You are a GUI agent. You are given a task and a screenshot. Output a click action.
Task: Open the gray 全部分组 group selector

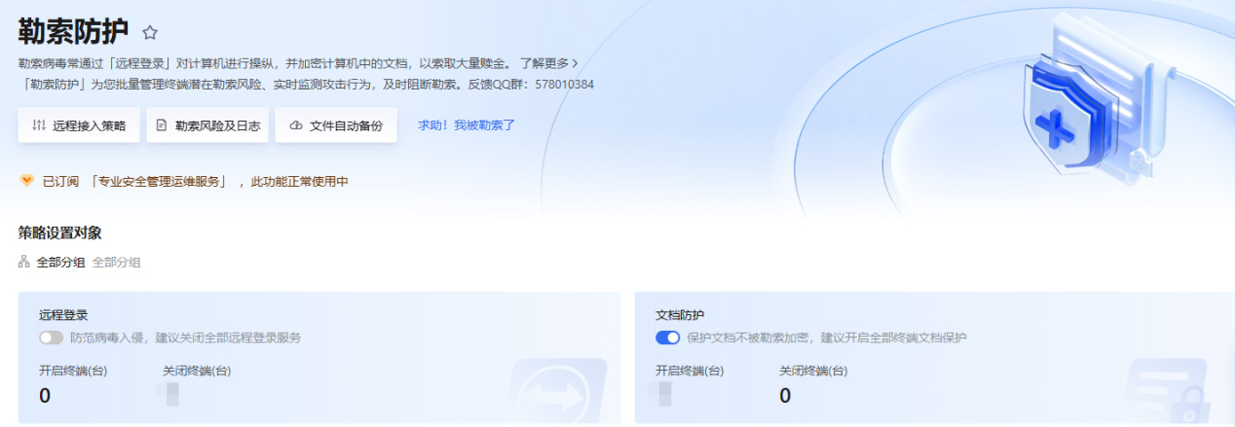click(117, 263)
